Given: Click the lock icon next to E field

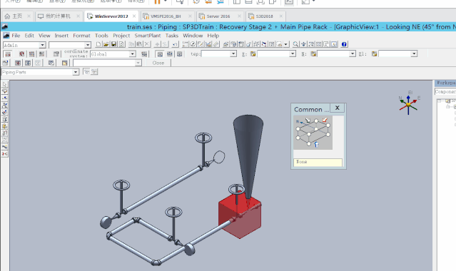Looking at the screenshot, I should [253, 53].
